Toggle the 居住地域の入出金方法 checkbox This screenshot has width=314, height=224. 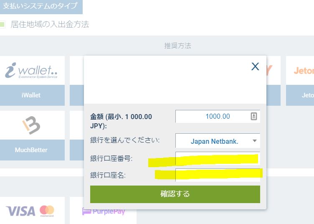tap(2, 24)
